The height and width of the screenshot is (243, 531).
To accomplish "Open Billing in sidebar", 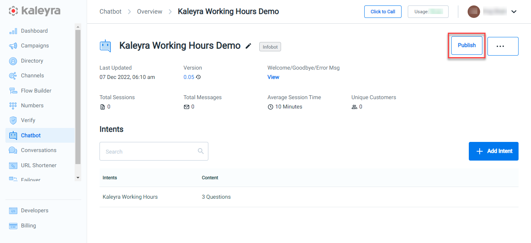I will [x=28, y=226].
